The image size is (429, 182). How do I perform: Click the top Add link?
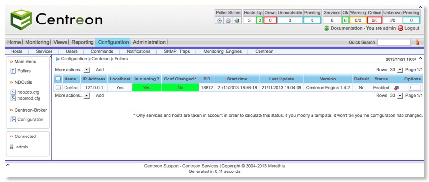[x=100, y=70]
